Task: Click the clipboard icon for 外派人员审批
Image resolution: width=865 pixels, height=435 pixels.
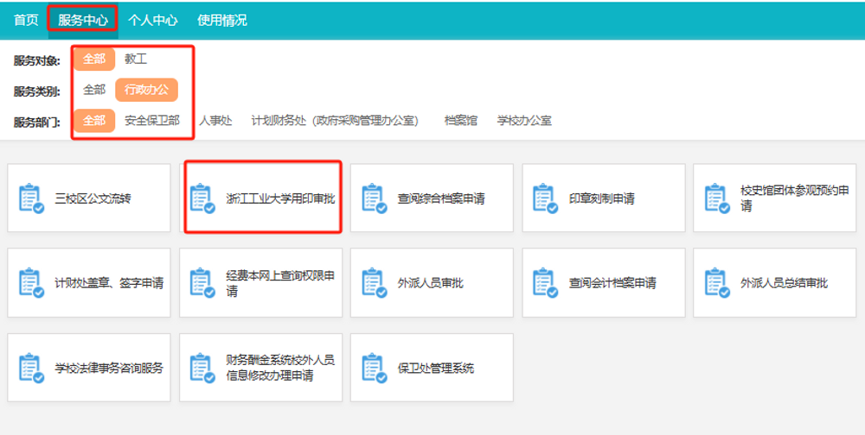Action: pyautogui.click(x=375, y=283)
